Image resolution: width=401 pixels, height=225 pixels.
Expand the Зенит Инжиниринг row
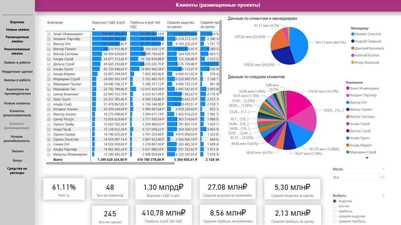49,34
